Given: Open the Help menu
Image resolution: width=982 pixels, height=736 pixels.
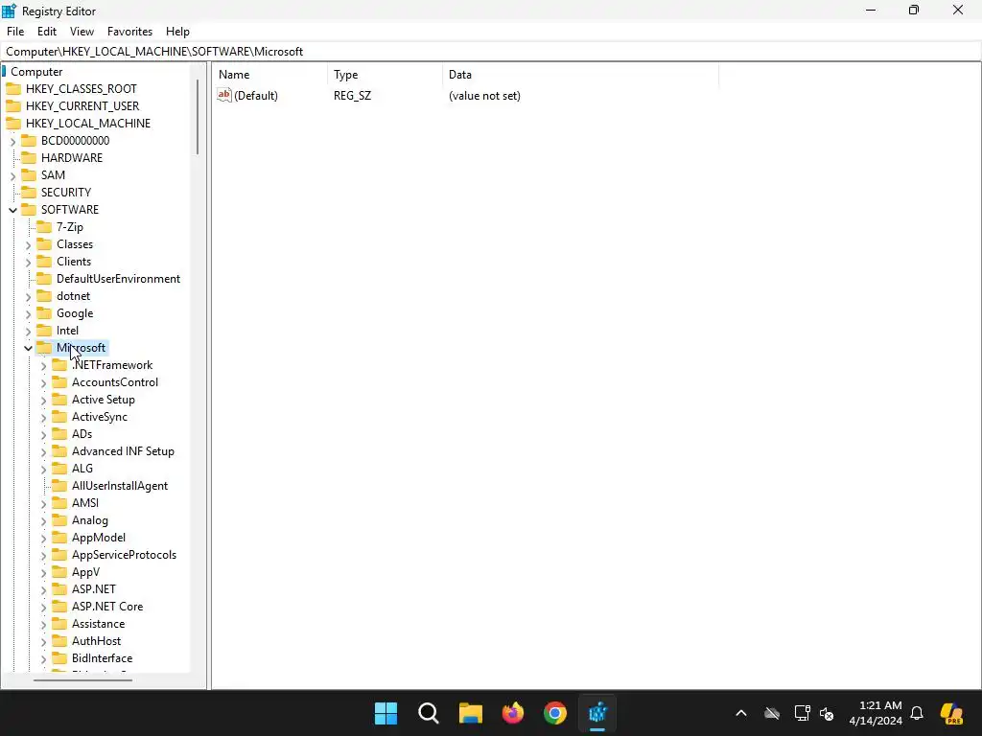Looking at the screenshot, I should (177, 32).
